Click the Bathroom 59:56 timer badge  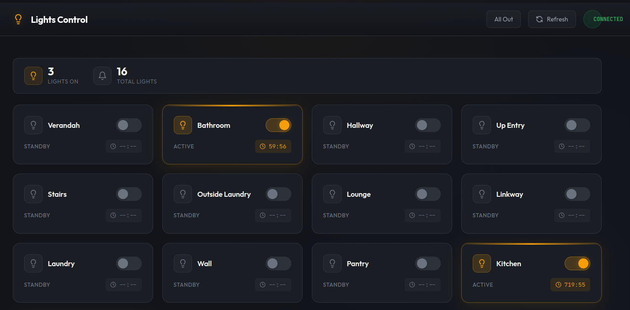click(x=273, y=147)
